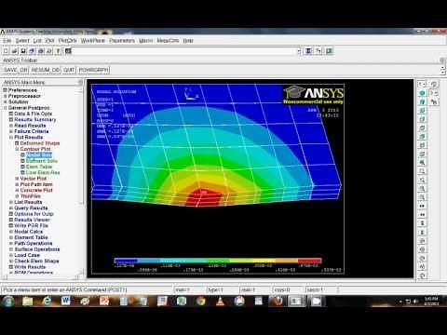Open Google Chrome from the taskbar

[200, 301]
